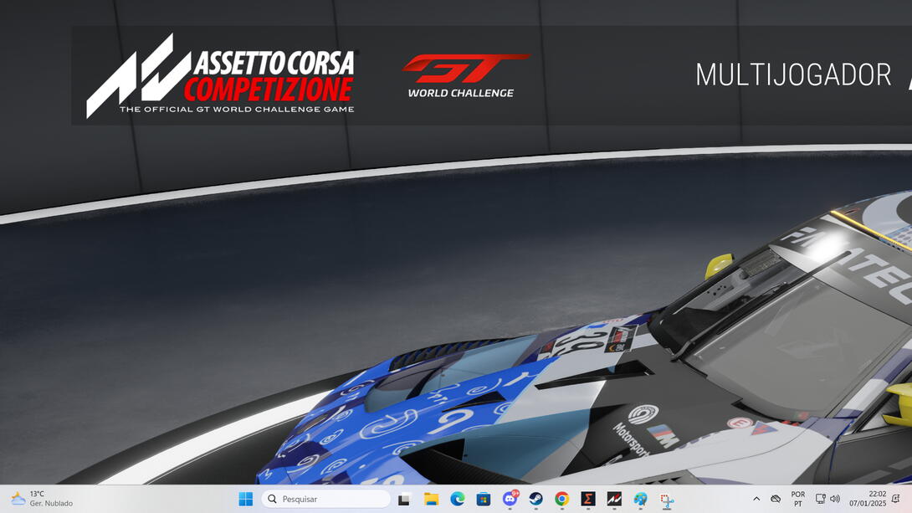Launch Microsoft Edge from the taskbar
Image resolution: width=912 pixels, height=513 pixels.
[457, 499]
